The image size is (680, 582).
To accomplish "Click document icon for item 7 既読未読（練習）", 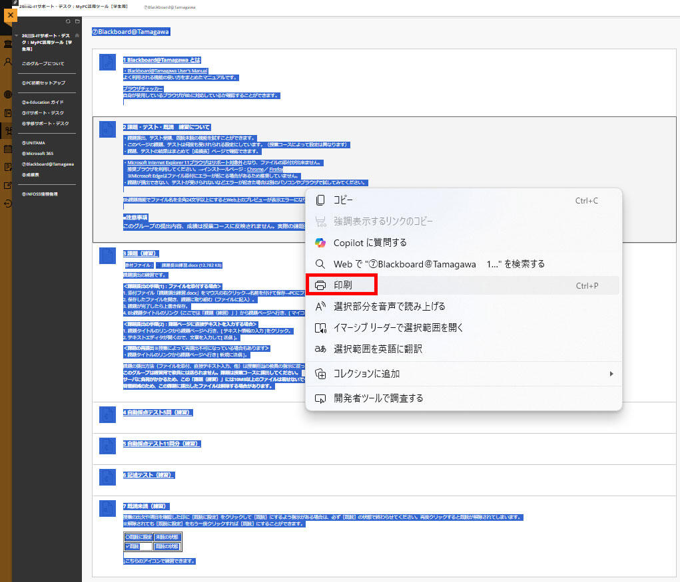I will pos(107,508).
